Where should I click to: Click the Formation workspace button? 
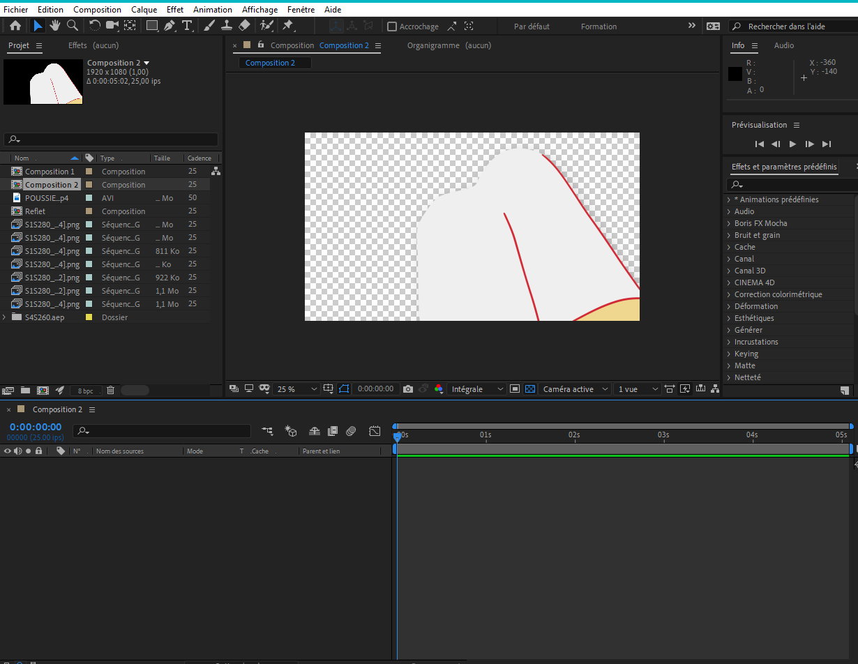[599, 27]
